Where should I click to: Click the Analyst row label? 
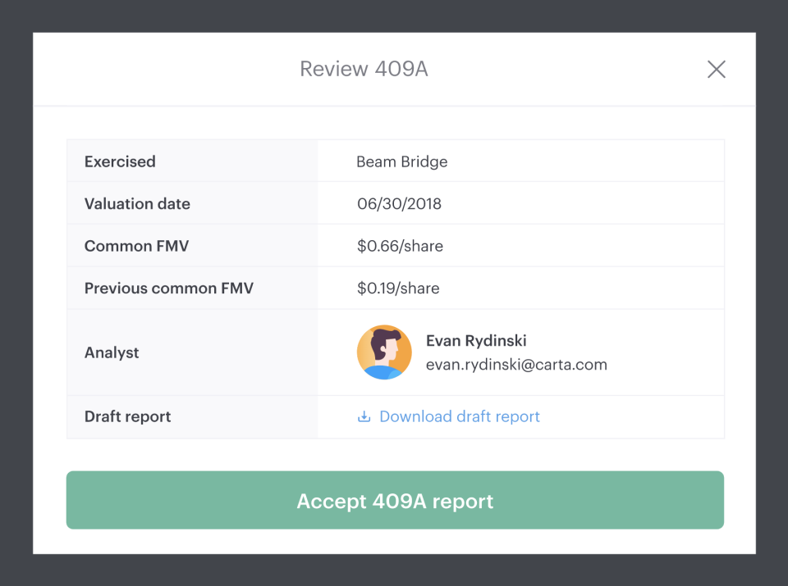coord(112,352)
